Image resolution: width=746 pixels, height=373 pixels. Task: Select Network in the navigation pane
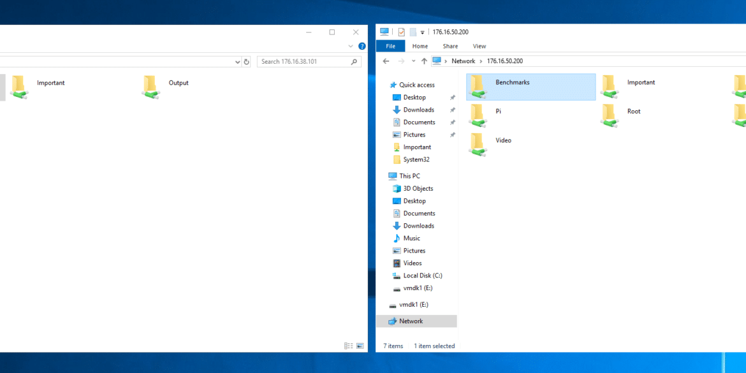416,321
